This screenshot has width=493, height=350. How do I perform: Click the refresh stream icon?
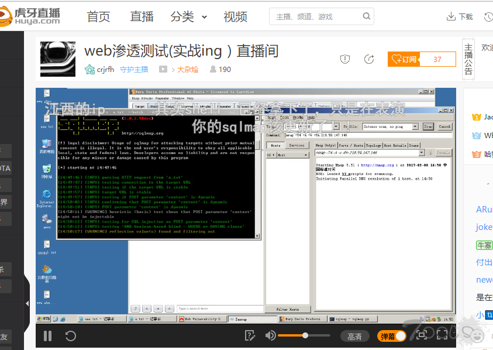point(70,336)
